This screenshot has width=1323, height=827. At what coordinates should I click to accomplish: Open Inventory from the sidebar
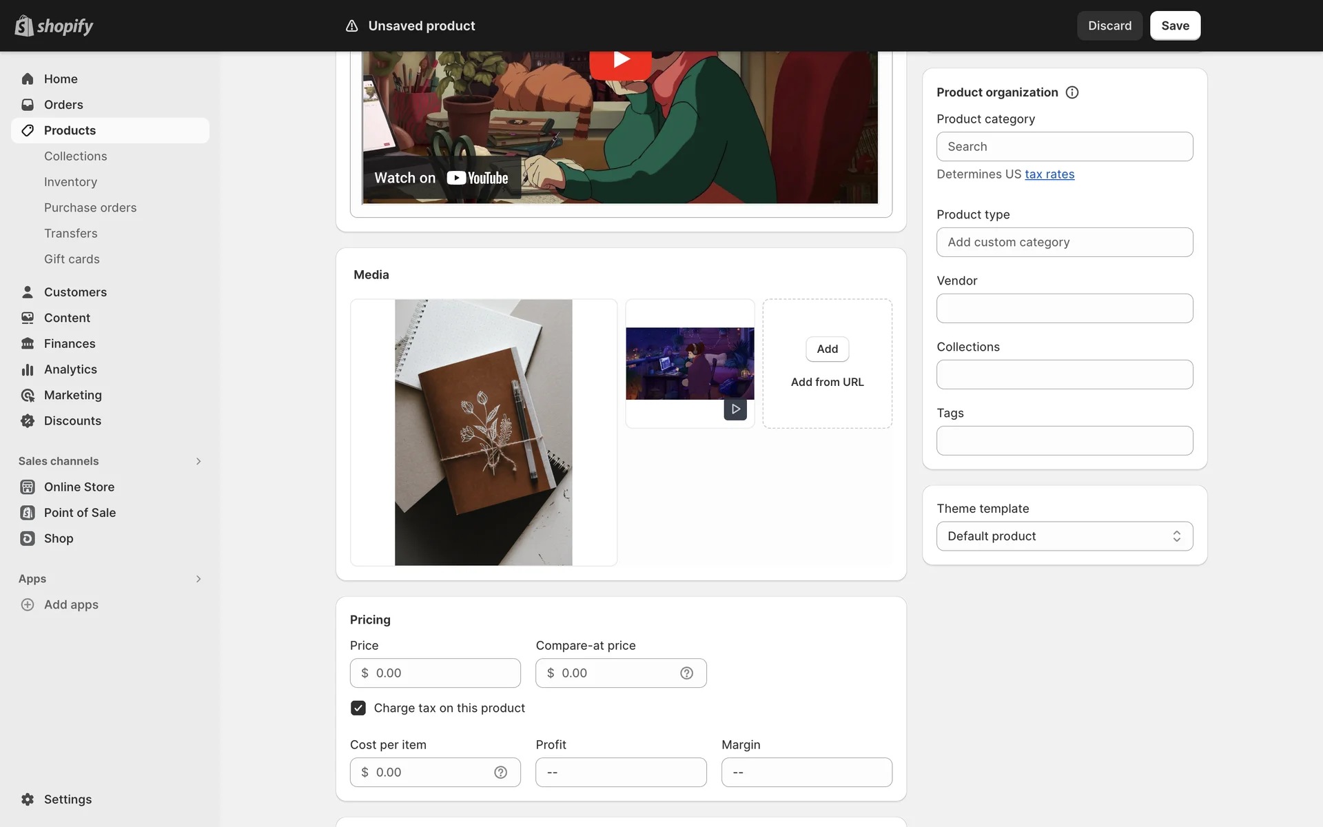pyautogui.click(x=70, y=182)
